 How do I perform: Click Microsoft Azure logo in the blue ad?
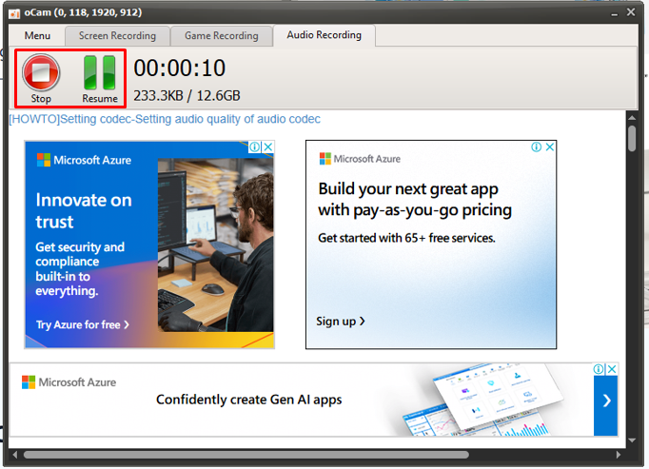point(84,160)
